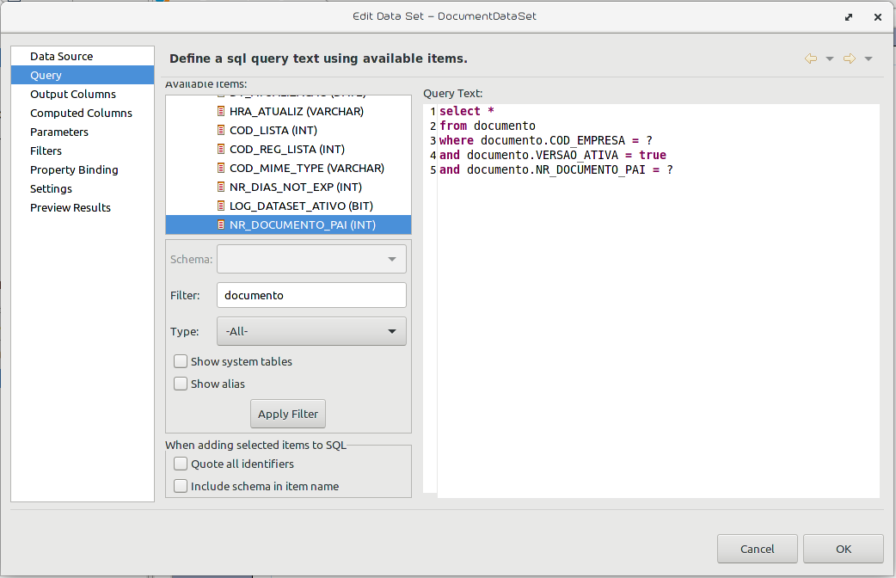The height and width of the screenshot is (578, 896).
Task: Click the Filter text field containing documento
Action: coord(311,296)
